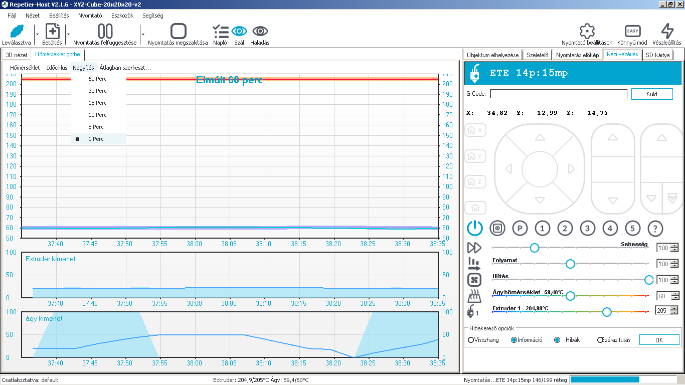Pause print with Nyomtatás felfüggesztése icon

pyautogui.click(x=105, y=32)
